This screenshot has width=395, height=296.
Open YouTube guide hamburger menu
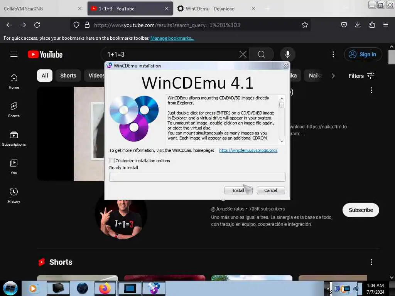click(x=14, y=54)
